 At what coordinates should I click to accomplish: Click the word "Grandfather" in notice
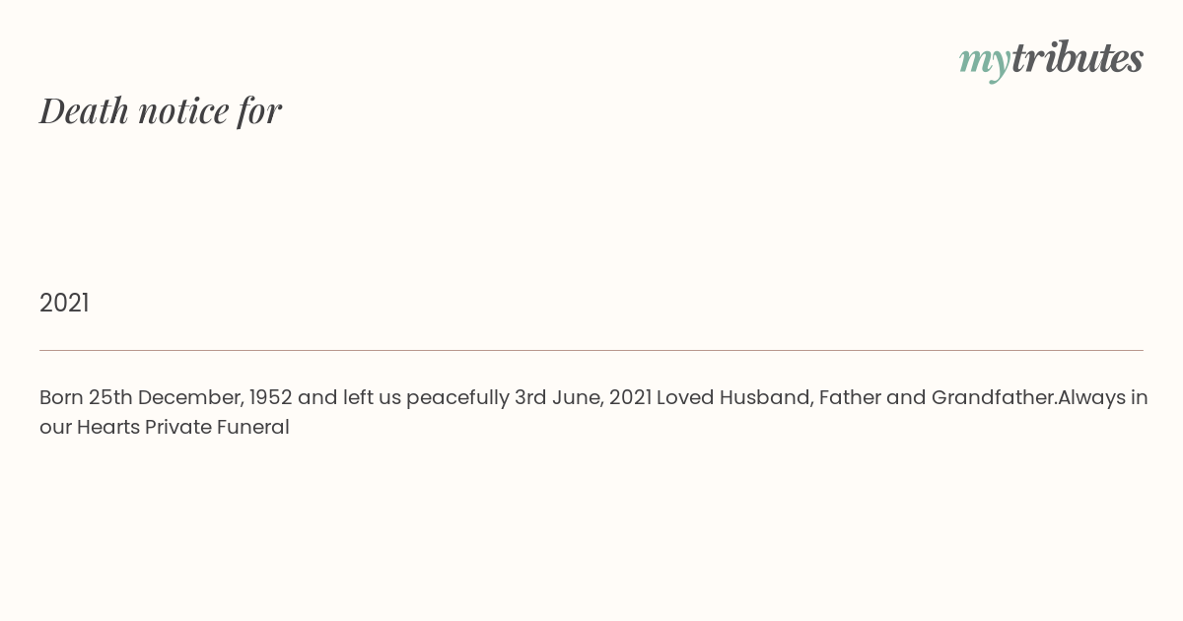(993, 397)
